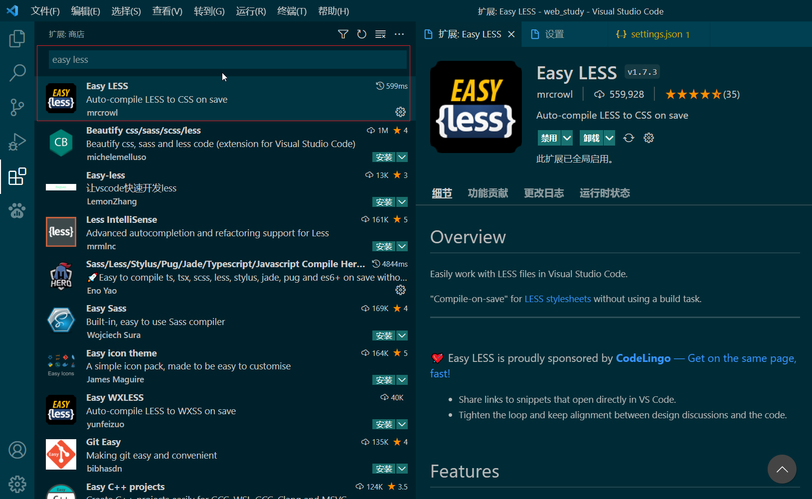Click the extension search box containing easy less
This screenshot has height=499, width=812.
coord(228,60)
